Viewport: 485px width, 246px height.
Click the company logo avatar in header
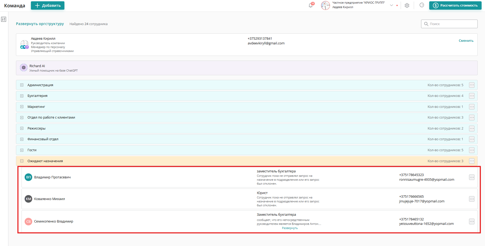(326, 5)
